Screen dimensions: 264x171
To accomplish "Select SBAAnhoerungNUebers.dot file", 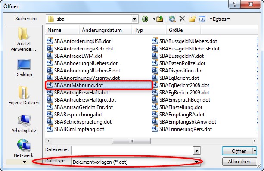I will pos(82,63).
